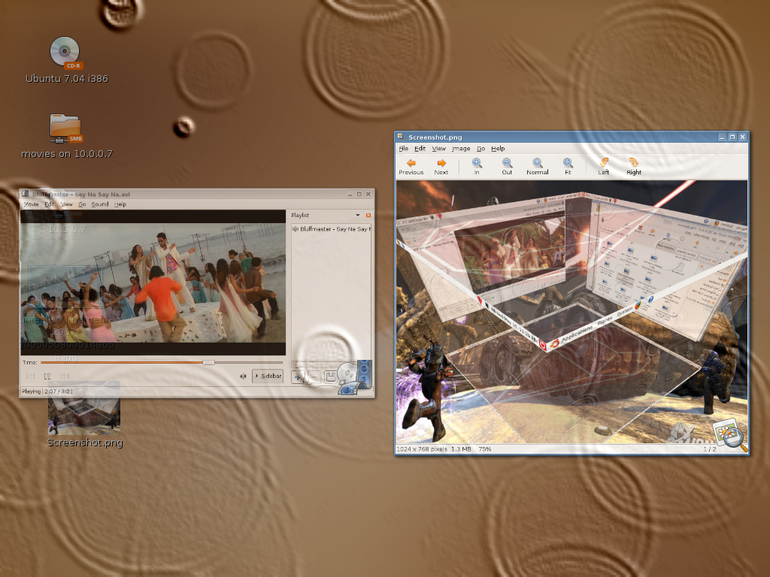Zoom In on Screenshot.png image
The width and height of the screenshot is (770, 577).
click(476, 166)
